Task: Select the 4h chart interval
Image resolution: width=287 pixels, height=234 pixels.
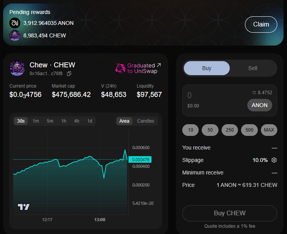Action: 76,121
